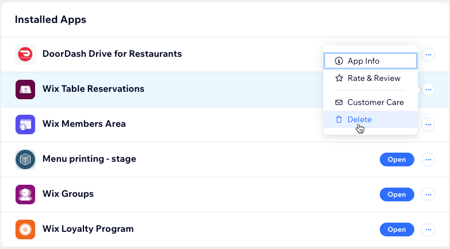Select App Info from the menu

click(x=371, y=61)
